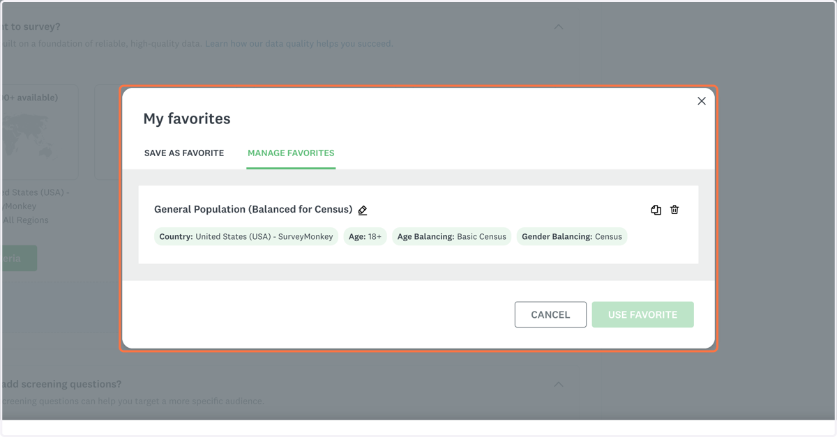Delete the General Population favorite
The image size is (837, 437).
pos(674,210)
